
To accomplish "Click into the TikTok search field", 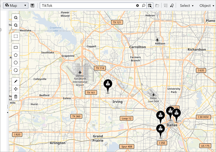I will 88,5.
